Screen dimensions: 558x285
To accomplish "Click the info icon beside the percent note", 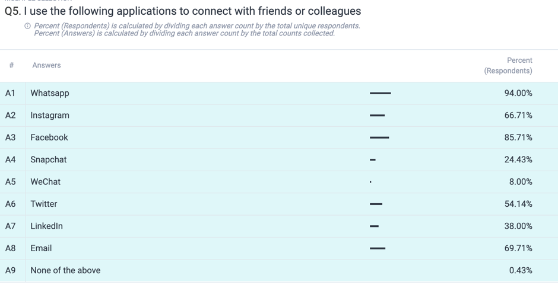I will [27, 26].
